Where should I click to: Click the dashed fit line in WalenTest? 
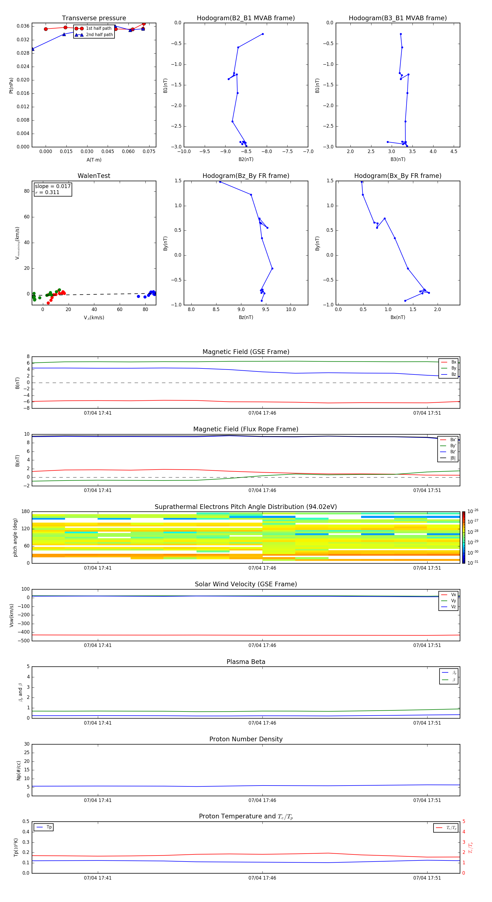tap(94, 294)
